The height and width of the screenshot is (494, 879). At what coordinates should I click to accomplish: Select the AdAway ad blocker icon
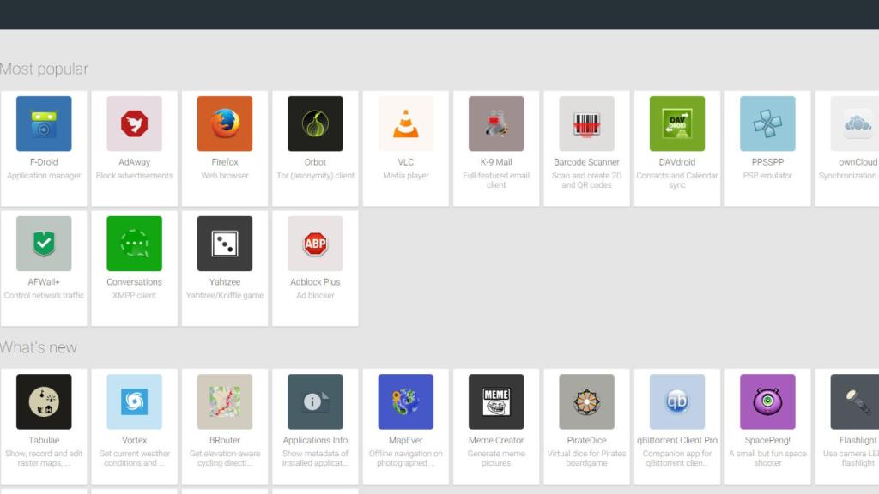[x=134, y=123]
